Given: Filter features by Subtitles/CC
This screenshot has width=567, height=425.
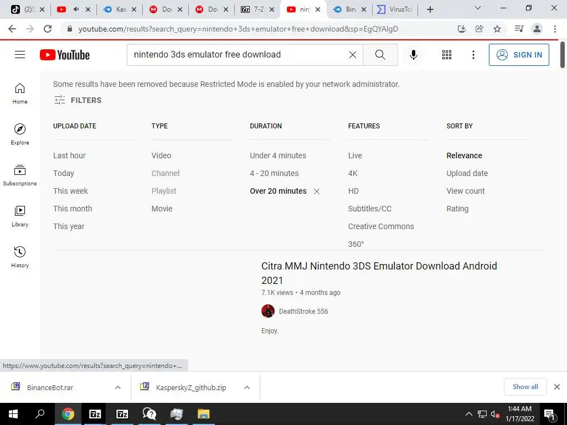Looking at the screenshot, I should 369,209.
